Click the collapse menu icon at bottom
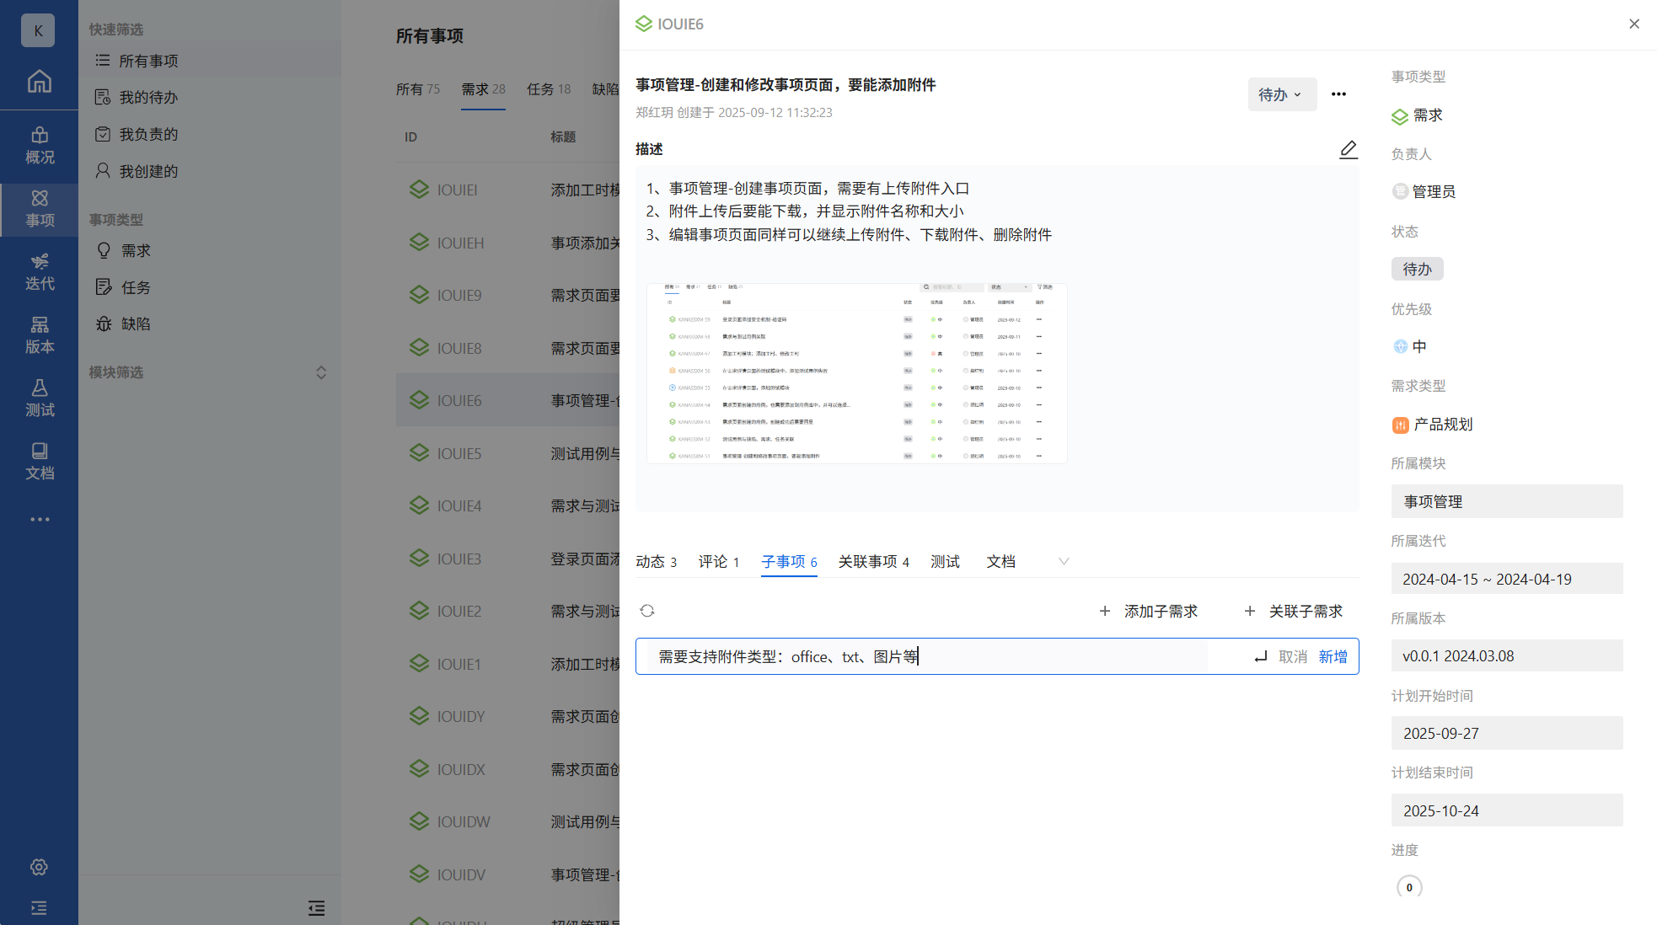The image size is (1657, 925). [x=316, y=908]
